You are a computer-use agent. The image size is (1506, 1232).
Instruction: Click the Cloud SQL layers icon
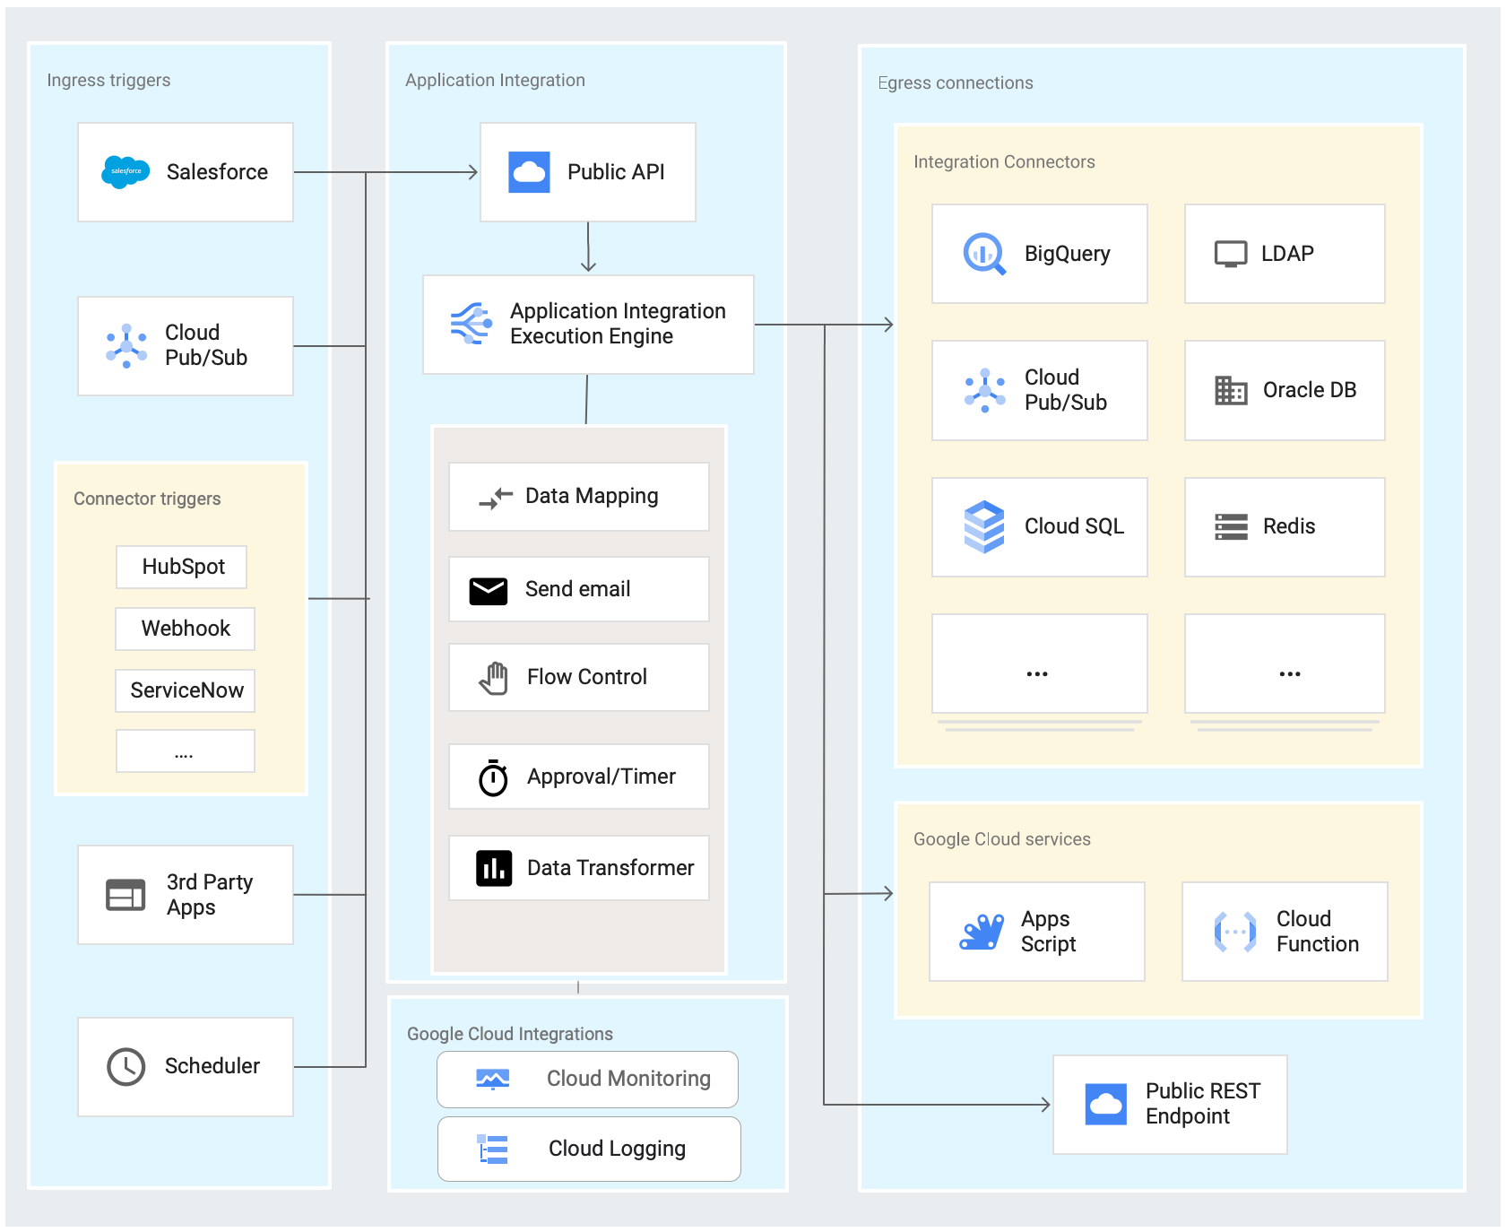[x=983, y=527]
